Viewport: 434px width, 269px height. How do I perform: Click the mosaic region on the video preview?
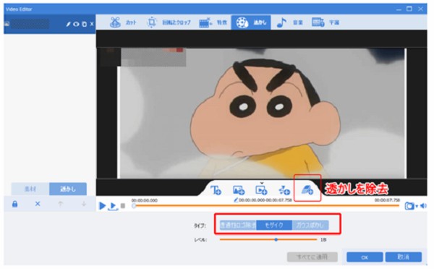coord(153,57)
